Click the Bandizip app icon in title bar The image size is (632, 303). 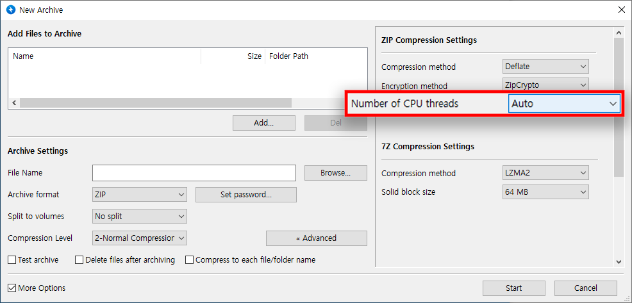(x=10, y=10)
